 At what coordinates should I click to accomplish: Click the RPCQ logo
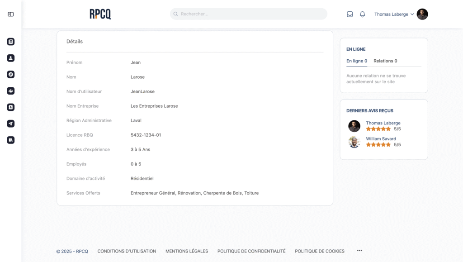click(x=99, y=14)
